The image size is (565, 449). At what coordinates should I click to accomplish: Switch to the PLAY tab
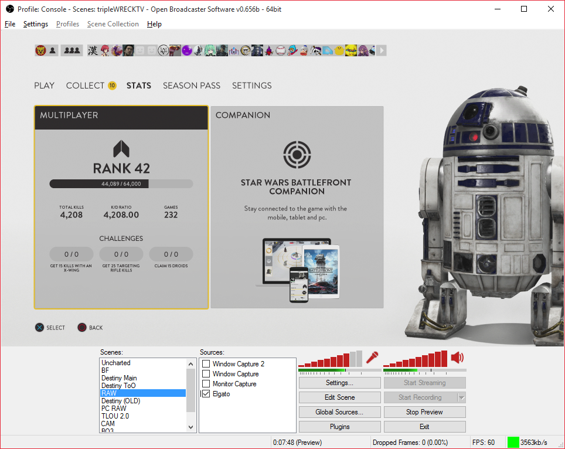(45, 86)
